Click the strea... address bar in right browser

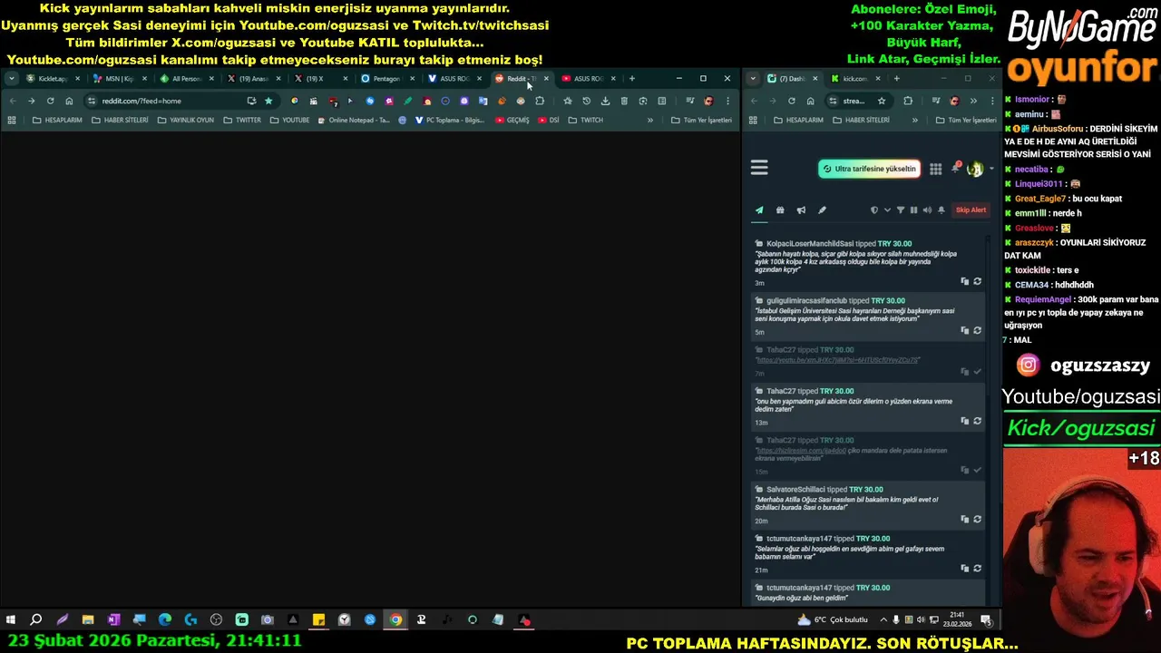(x=857, y=101)
